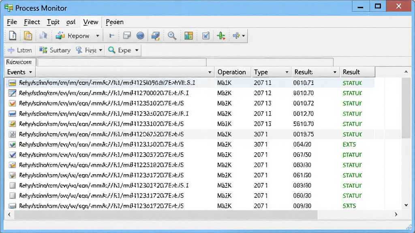Click the last Result column header
Screen dimensions: 415x233
[357, 72]
